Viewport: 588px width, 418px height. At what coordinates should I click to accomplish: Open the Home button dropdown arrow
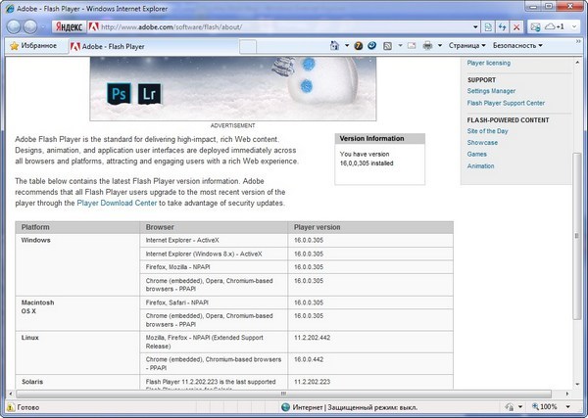pyautogui.click(x=347, y=46)
